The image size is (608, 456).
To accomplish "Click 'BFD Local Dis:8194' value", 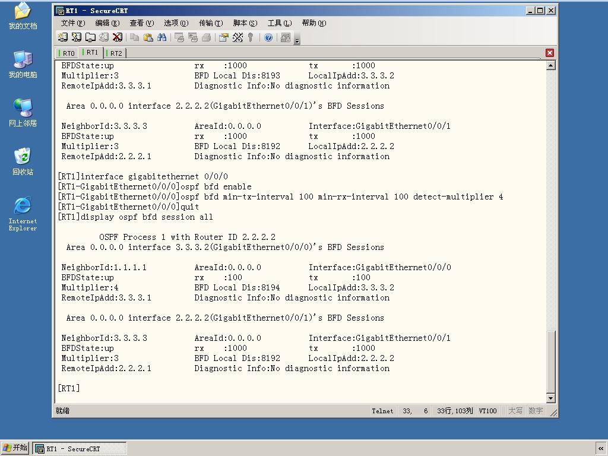I will pyautogui.click(x=237, y=287).
